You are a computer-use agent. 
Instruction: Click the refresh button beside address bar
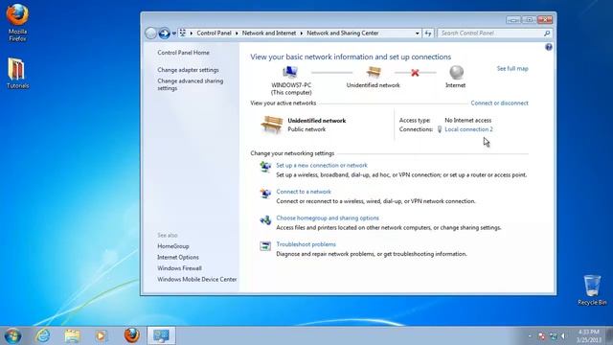428,34
